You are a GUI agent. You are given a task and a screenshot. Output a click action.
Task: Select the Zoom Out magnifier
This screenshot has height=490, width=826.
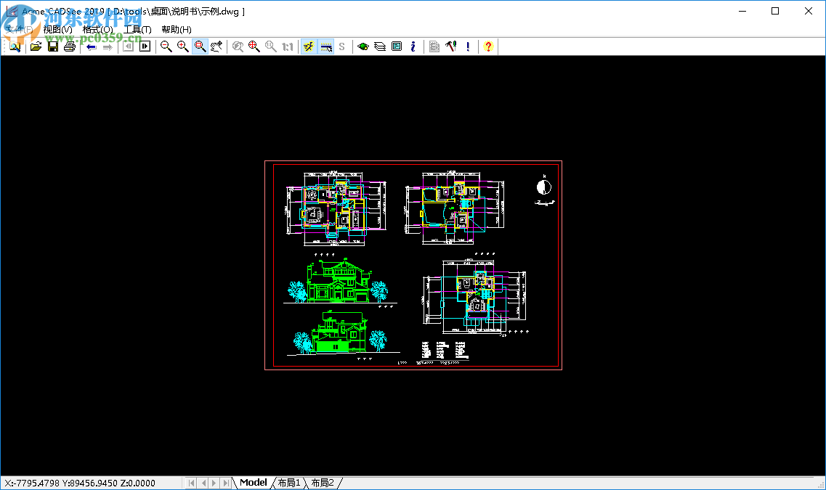pyautogui.click(x=166, y=47)
